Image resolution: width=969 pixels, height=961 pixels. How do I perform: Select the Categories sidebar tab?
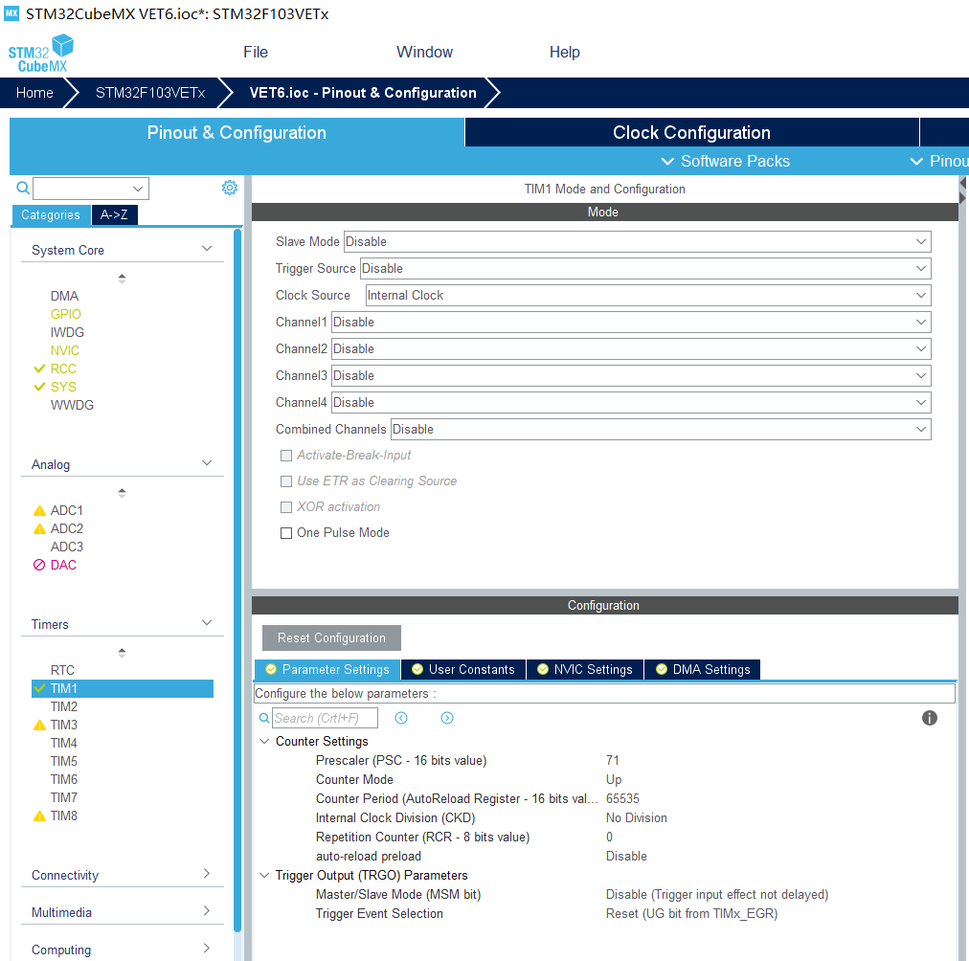pyautogui.click(x=51, y=215)
